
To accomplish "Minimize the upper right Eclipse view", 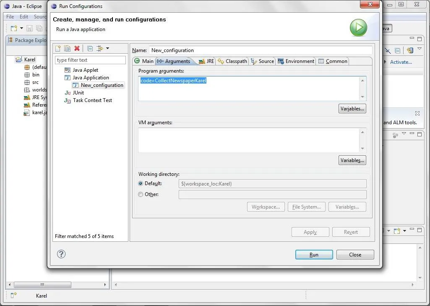I will click(412, 38).
